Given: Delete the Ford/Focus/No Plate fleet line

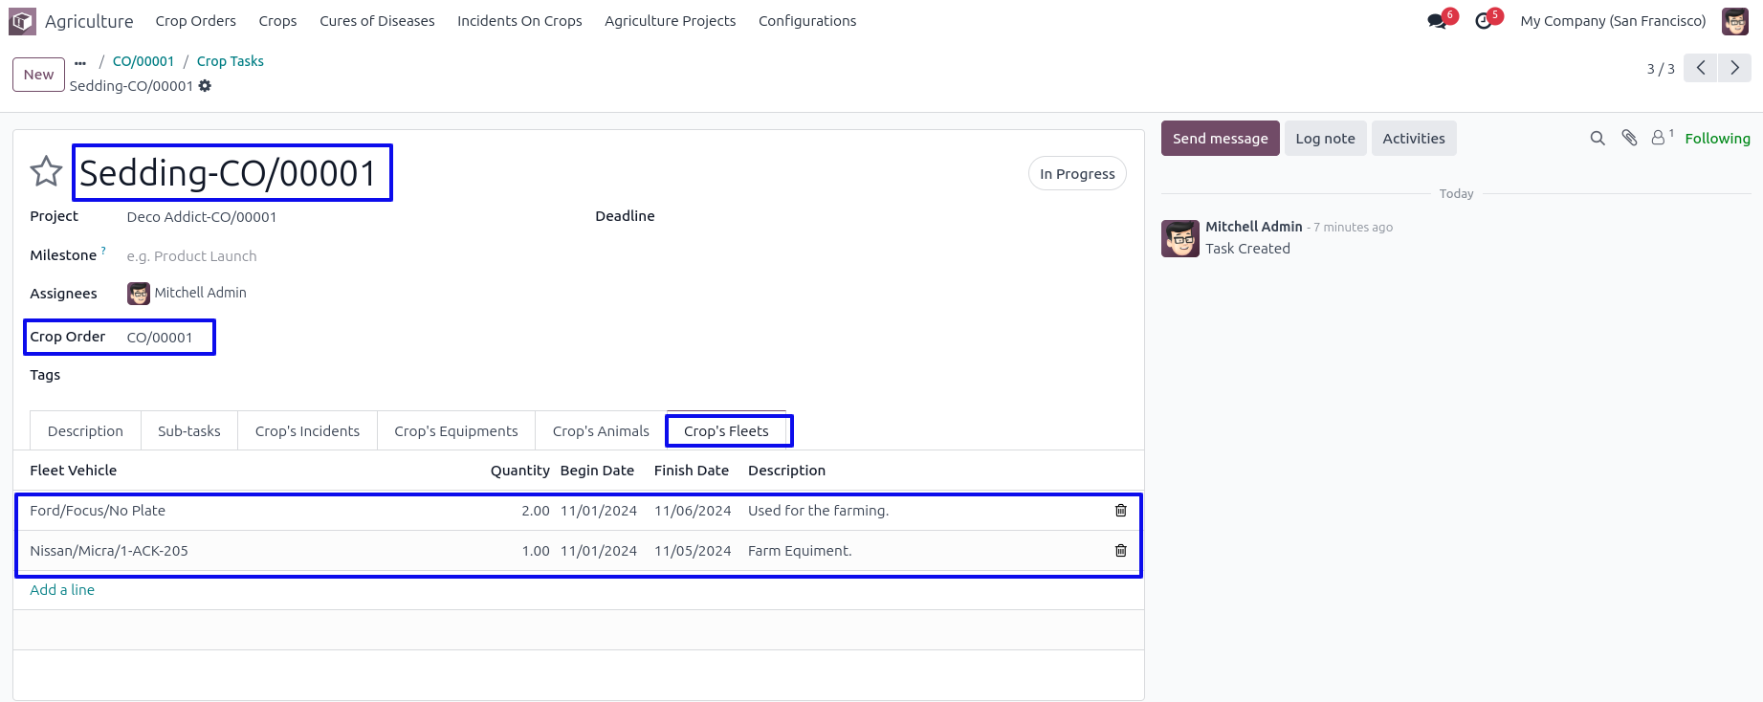Looking at the screenshot, I should pyautogui.click(x=1120, y=511).
